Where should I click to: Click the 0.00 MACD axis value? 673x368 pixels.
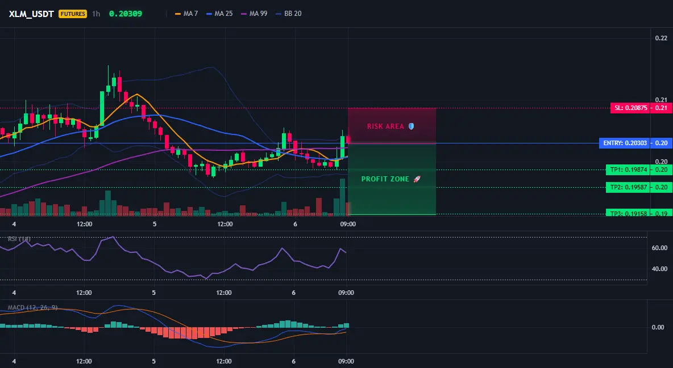[x=658, y=327]
